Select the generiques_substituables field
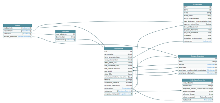Screen dimensions: 220x103 point(197,73)
